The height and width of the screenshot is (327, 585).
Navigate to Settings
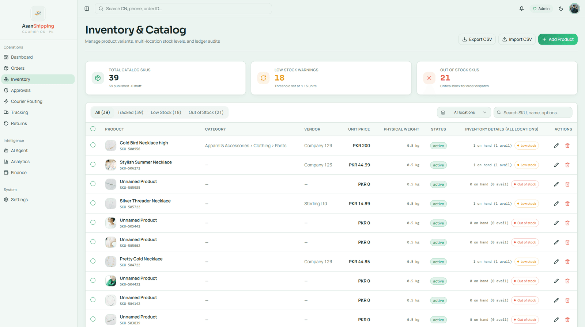pyautogui.click(x=38, y=200)
